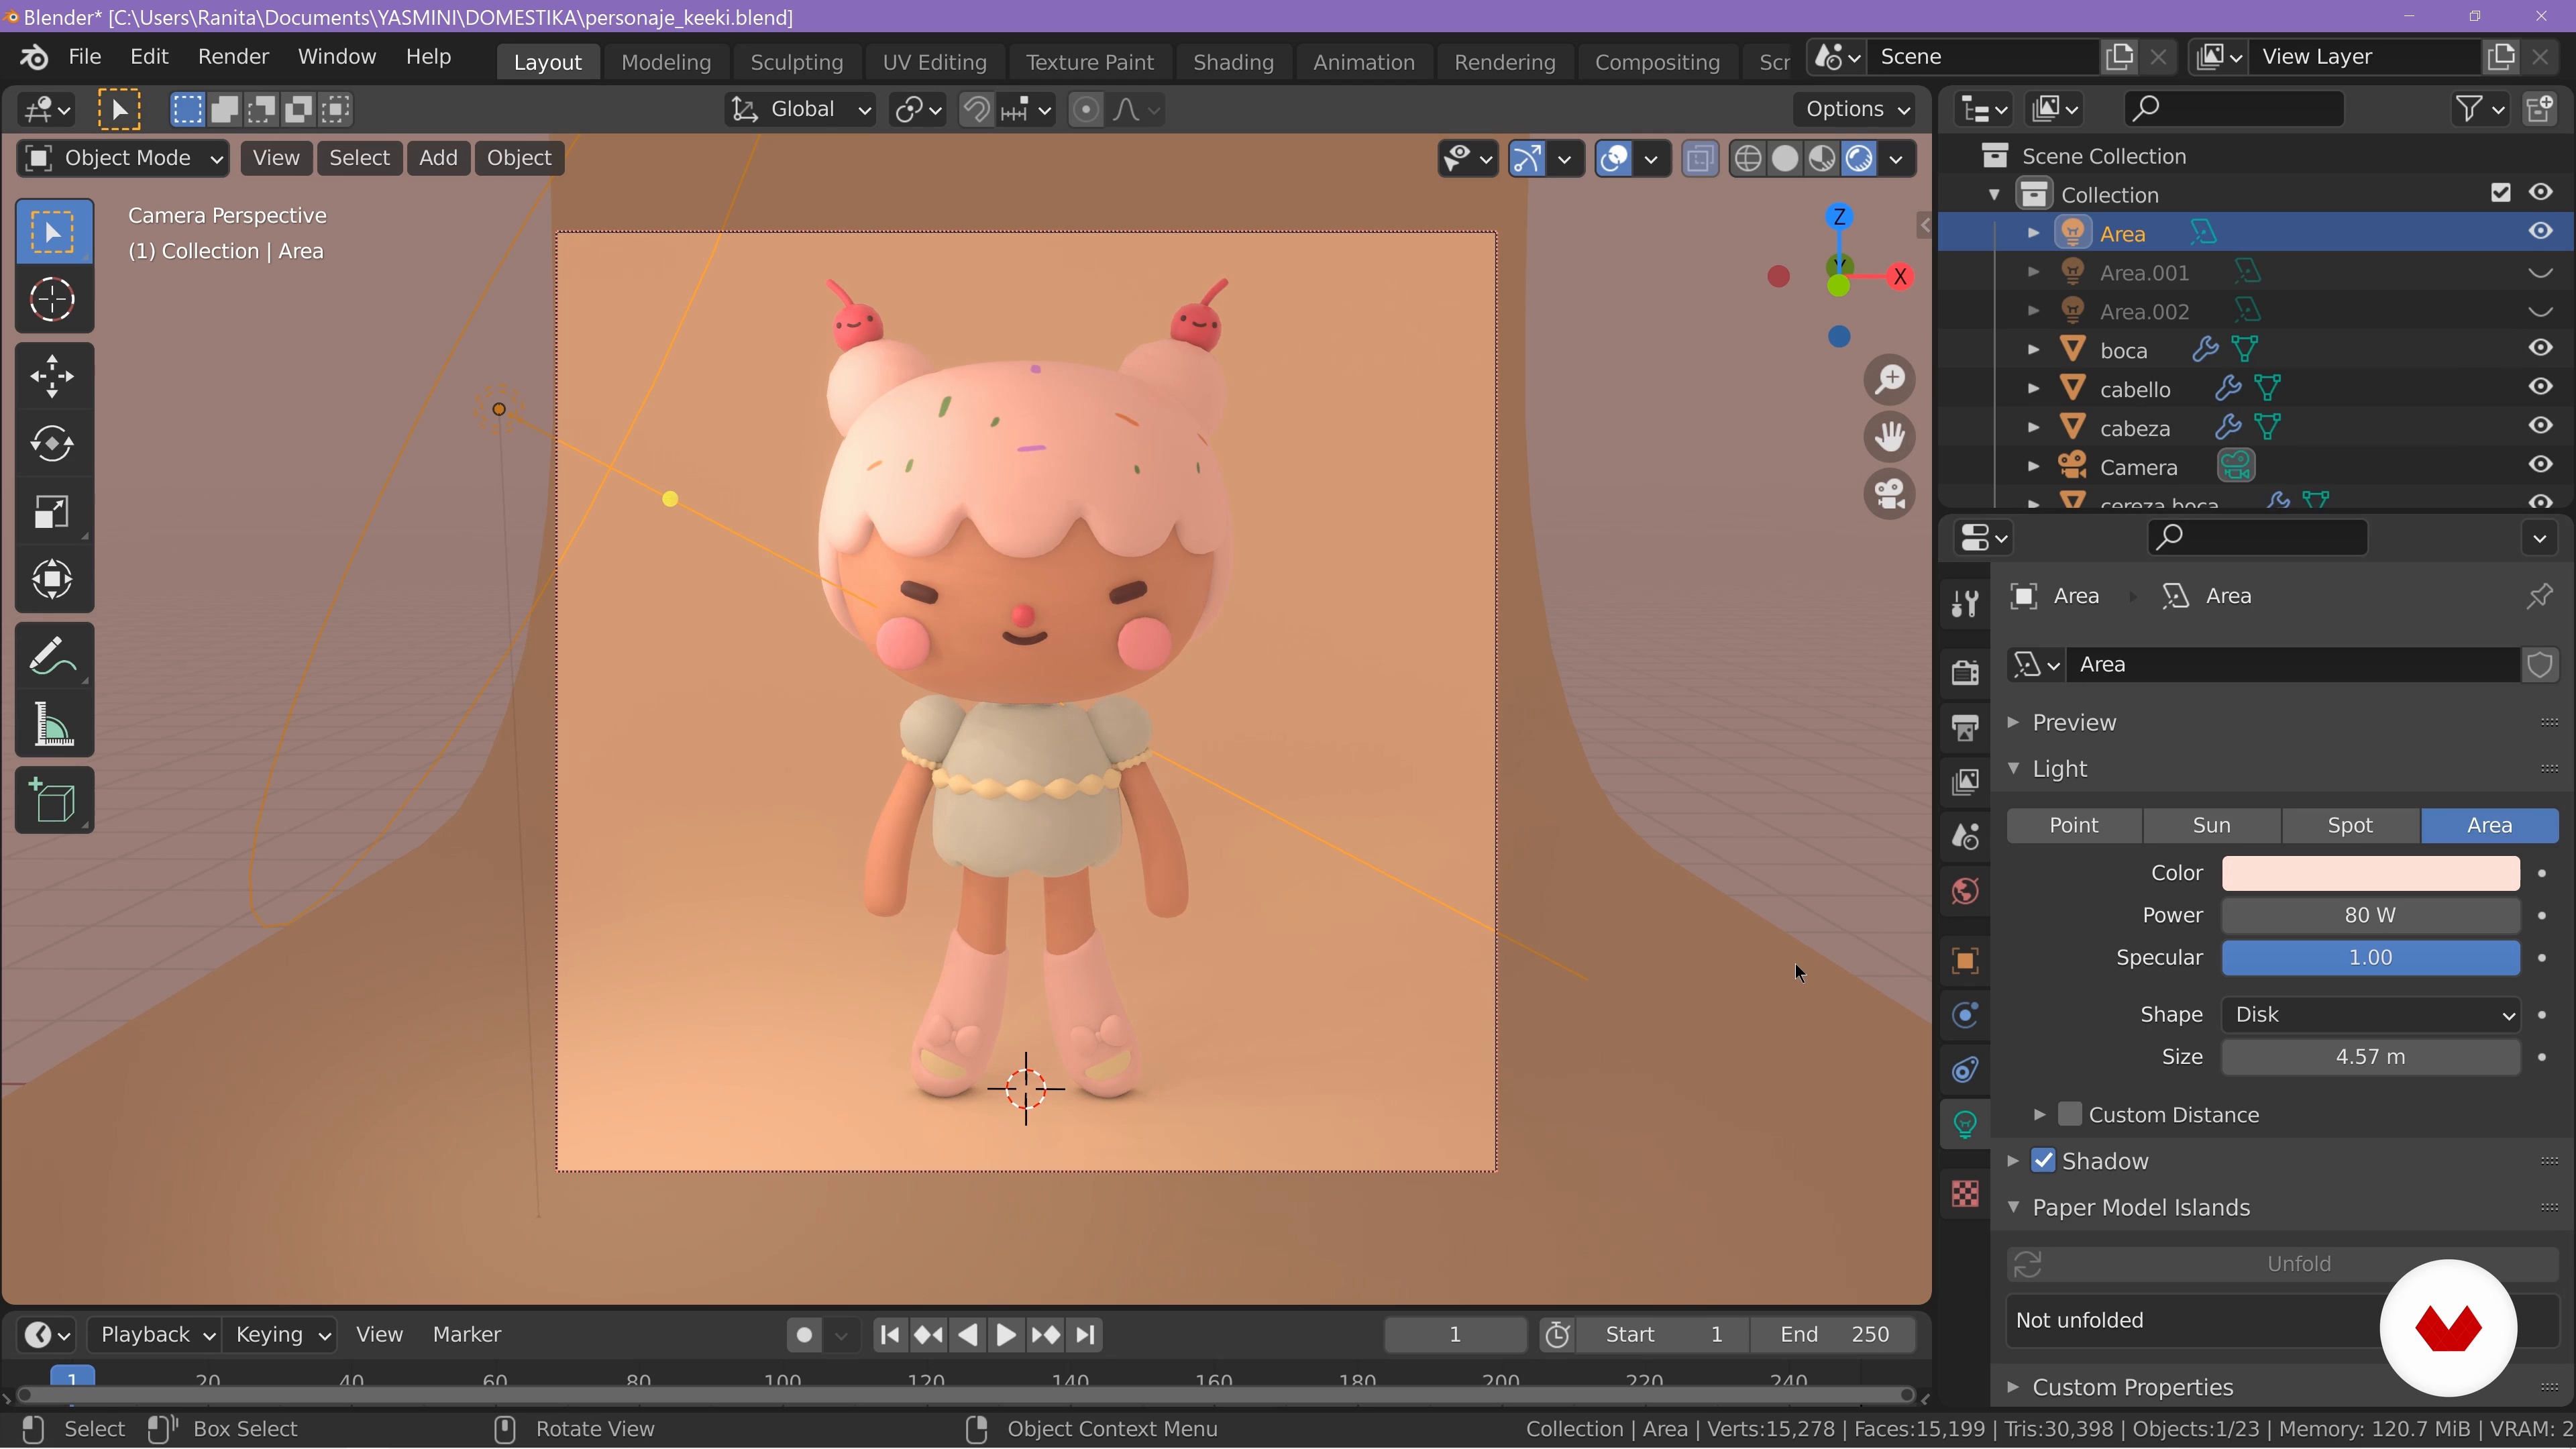Open the Shape dropdown set to Disk

(2370, 1015)
